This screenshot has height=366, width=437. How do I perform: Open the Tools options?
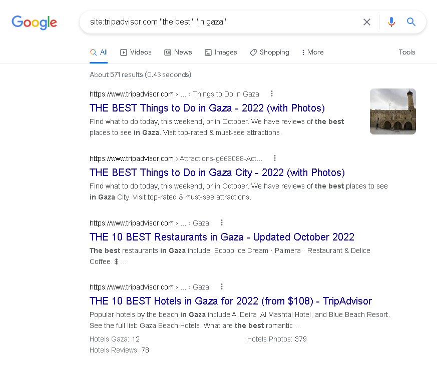406,52
